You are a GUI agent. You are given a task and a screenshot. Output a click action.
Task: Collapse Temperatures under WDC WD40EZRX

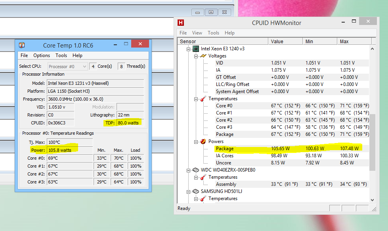click(x=196, y=178)
